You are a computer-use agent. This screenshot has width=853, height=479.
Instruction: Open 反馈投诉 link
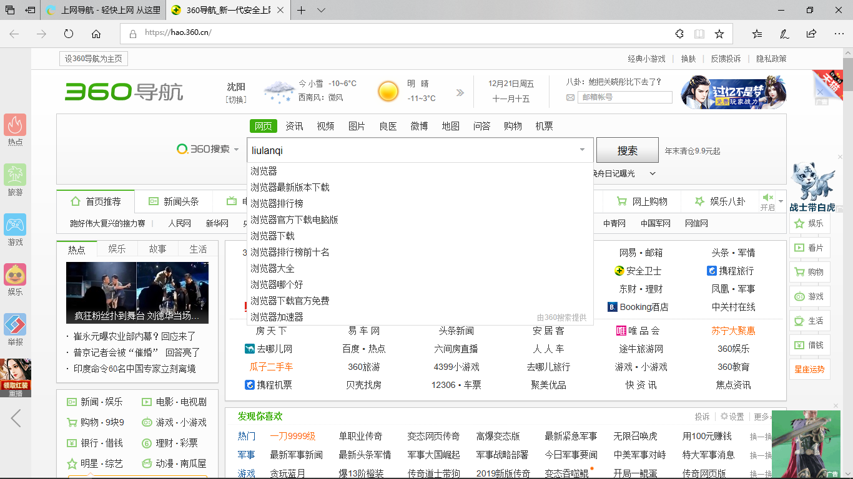(726, 59)
